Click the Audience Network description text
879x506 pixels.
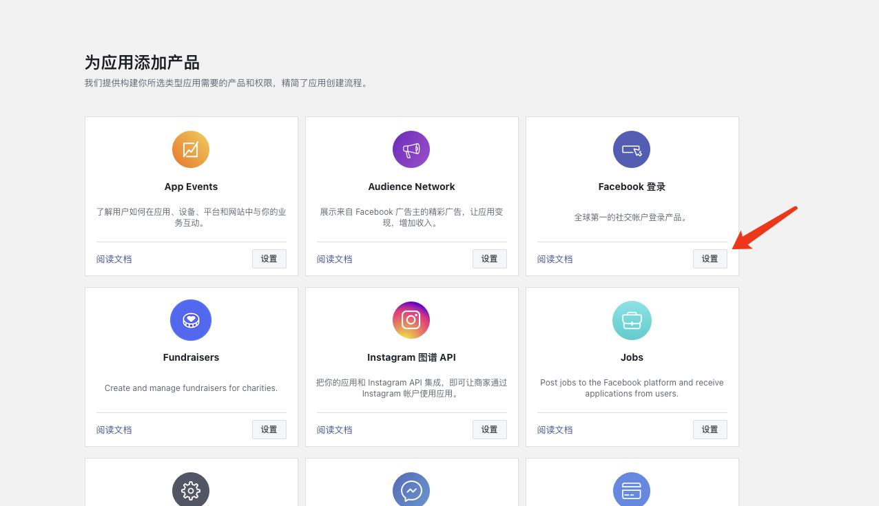click(411, 218)
